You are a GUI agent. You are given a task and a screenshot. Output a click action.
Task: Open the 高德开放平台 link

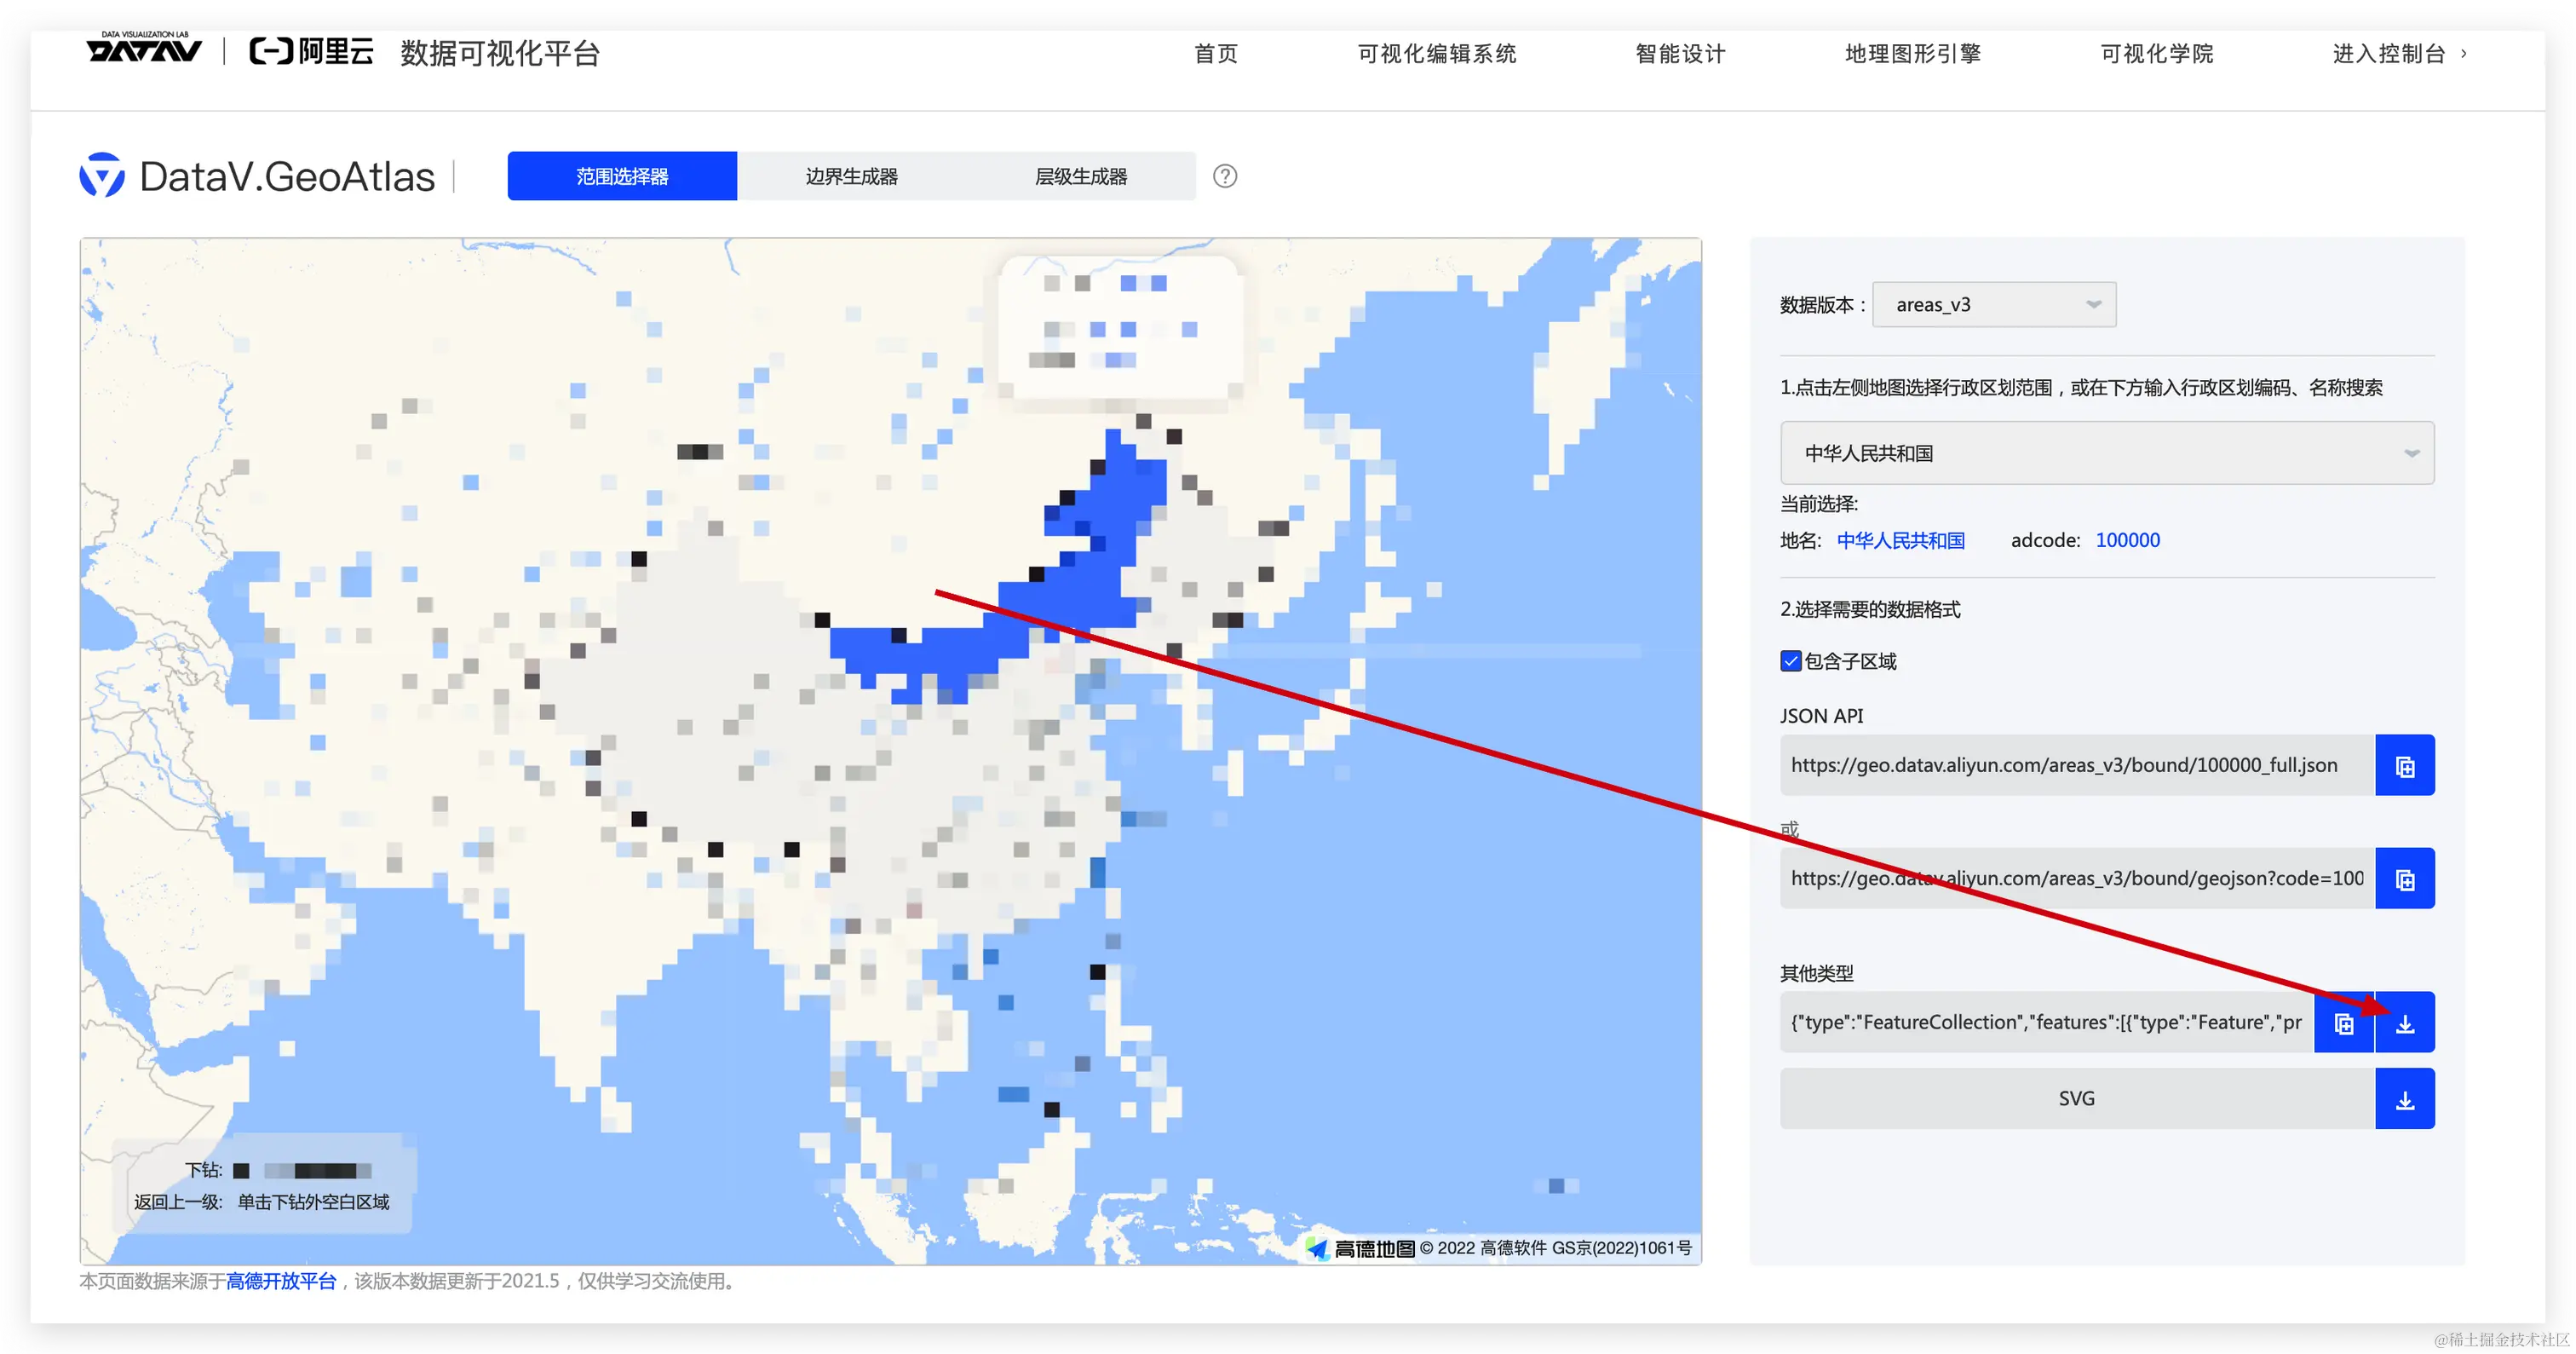[281, 1281]
